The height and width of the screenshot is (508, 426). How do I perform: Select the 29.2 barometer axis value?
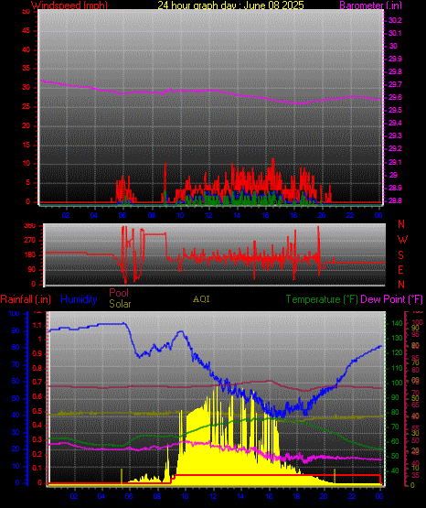pos(395,148)
